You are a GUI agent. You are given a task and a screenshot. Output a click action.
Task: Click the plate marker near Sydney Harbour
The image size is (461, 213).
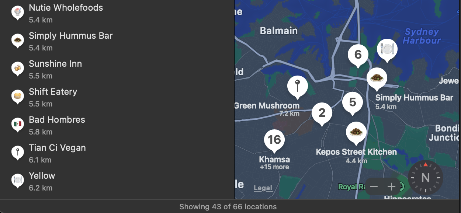pyautogui.click(x=387, y=50)
